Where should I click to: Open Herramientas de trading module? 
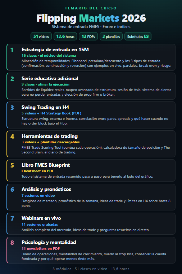91,144
